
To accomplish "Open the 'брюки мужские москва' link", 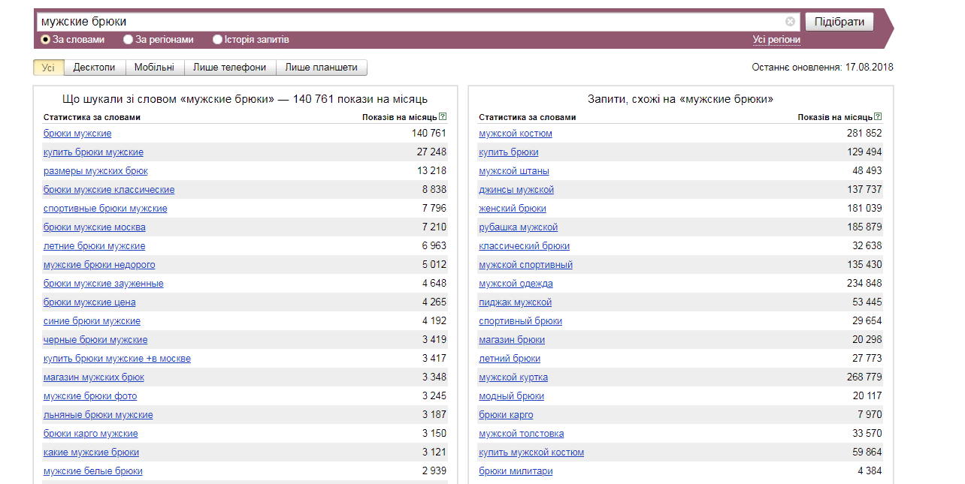I will point(95,227).
